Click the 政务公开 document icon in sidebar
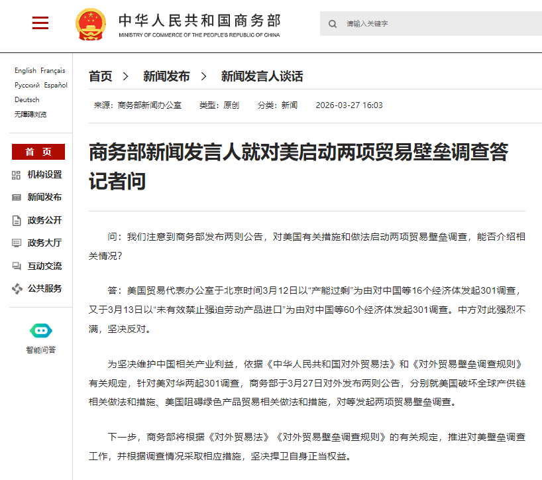This screenshot has width=542, height=480. pyautogui.click(x=17, y=220)
